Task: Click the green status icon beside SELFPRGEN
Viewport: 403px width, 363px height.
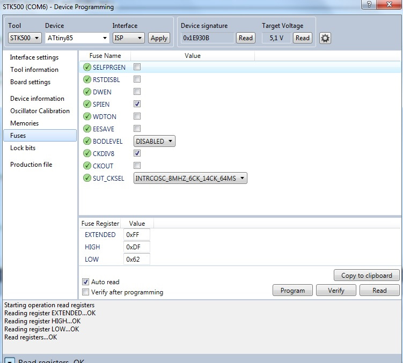Action: [x=87, y=67]
